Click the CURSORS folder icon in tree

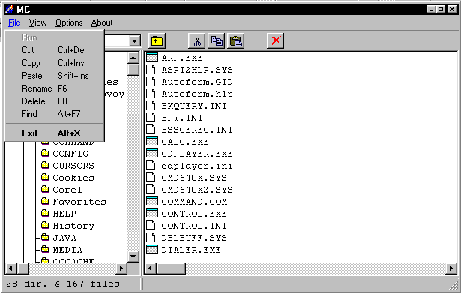pos(45,166)
